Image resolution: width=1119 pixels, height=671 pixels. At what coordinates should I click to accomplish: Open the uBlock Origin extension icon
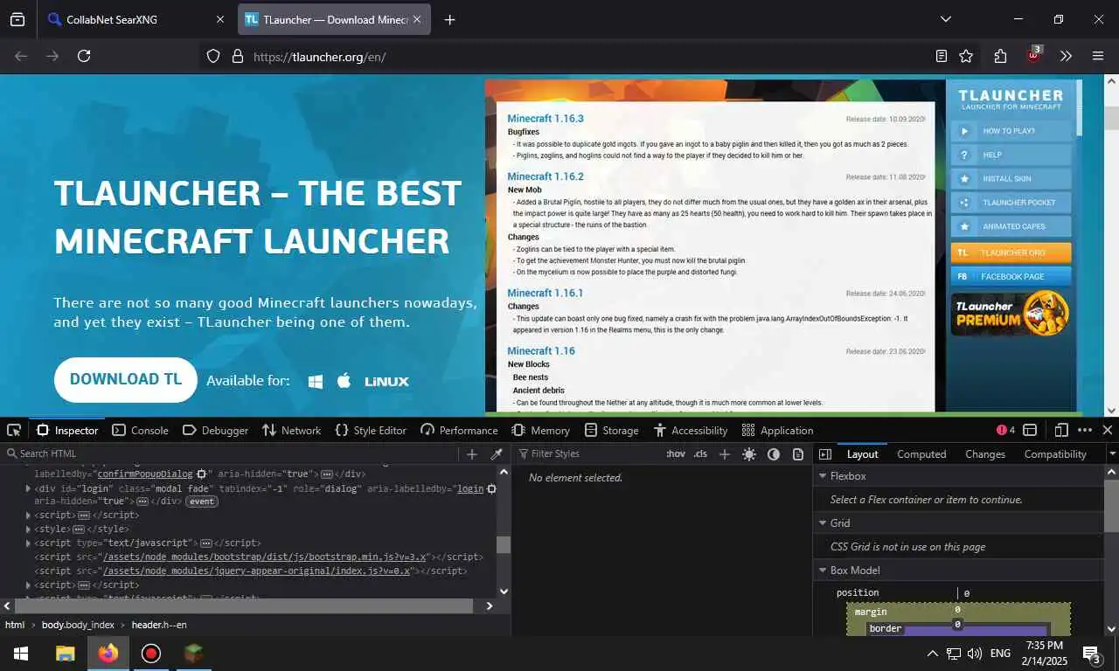point(1034,55)
